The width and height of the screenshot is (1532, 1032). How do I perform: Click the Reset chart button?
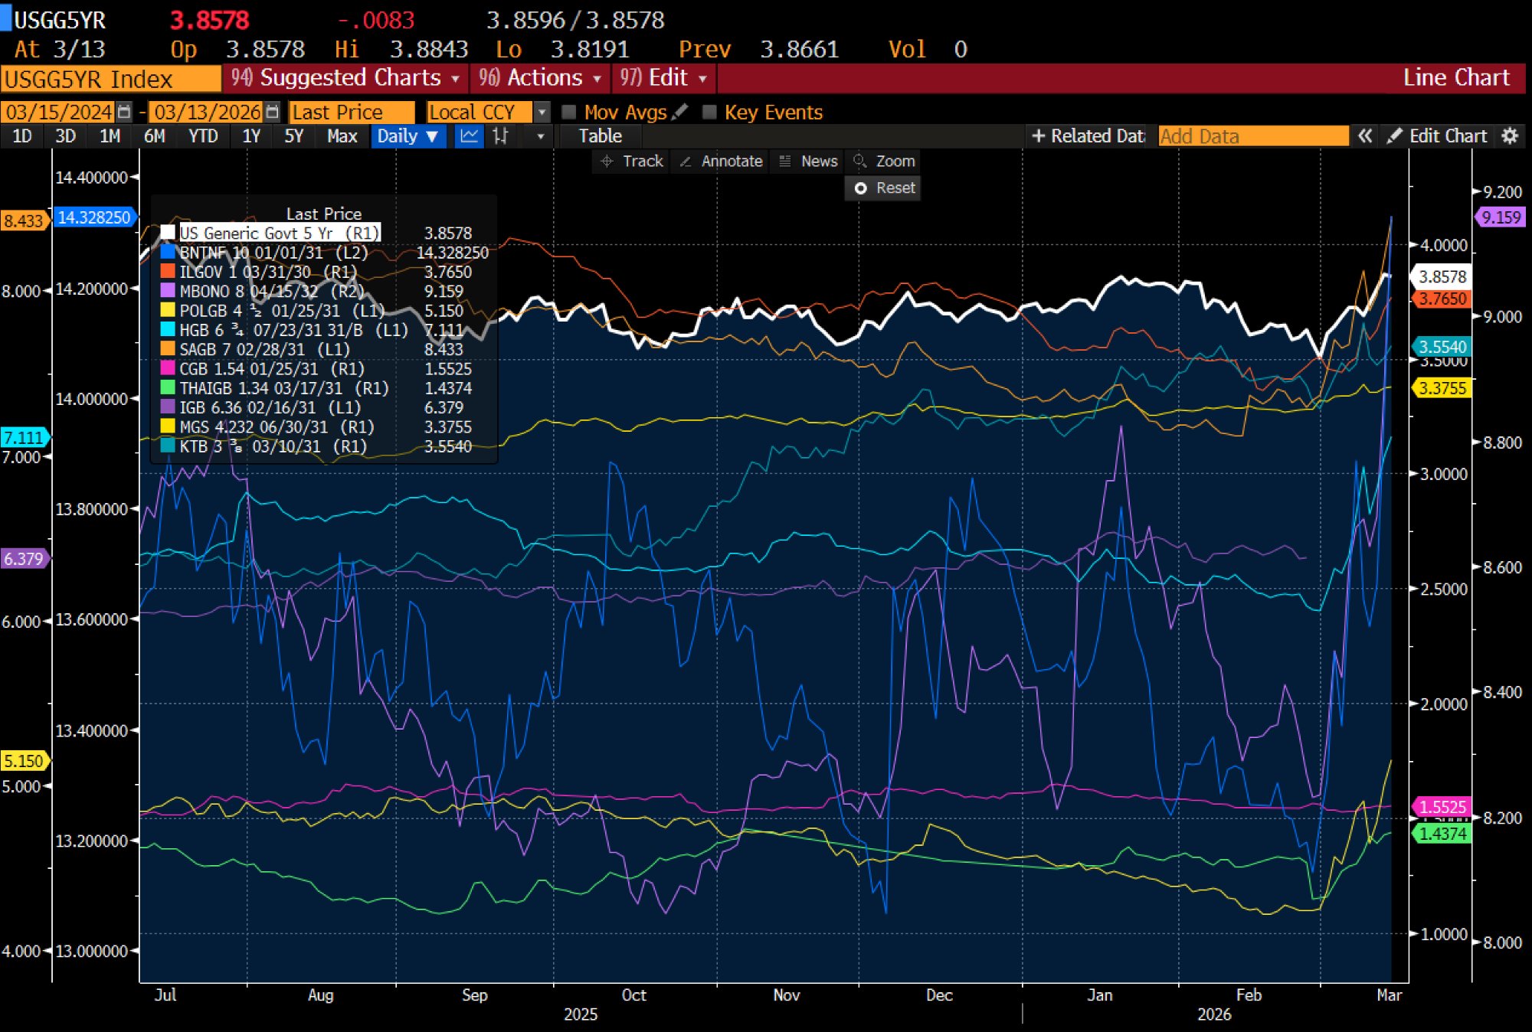tap(883, 188)
